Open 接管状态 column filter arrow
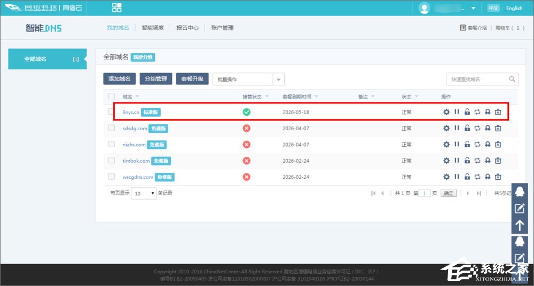534x286 pixels. [x=266, y=97]
